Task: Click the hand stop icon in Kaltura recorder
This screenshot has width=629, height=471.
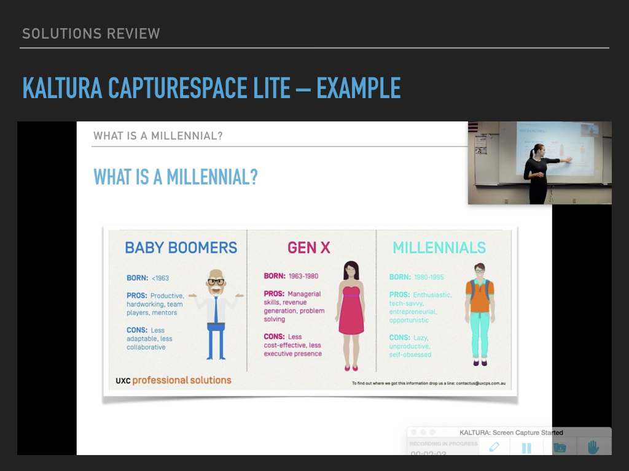Action: (593, 447)
